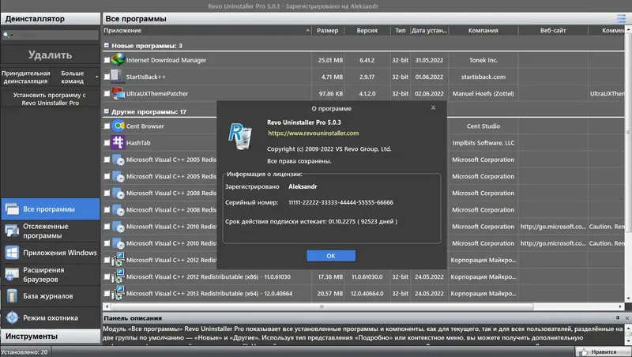Click the 'Деинсталлятор' section header
The height and width of the screenshot is (357, 632).
51,18
